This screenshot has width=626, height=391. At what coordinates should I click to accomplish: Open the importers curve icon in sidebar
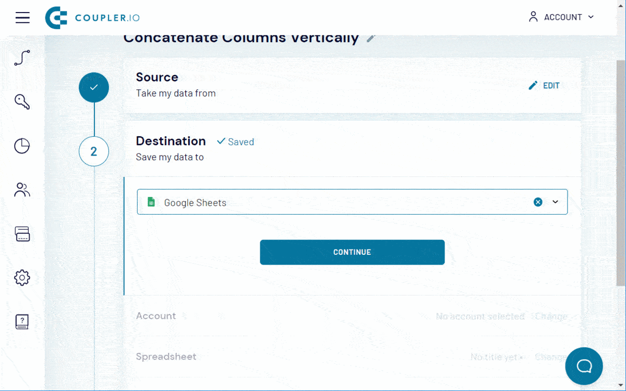(x=22, y=57)
